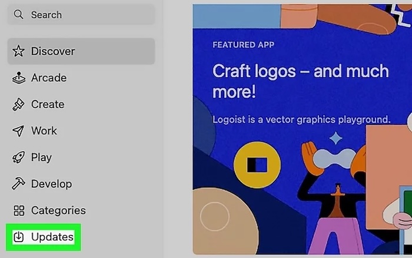Screen dimensions: 412x258
Task: Open the Play section label
Action: click(x=41, y=157)
